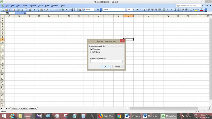This screenshot has width=212, height=119.
Task: Open the Data menu
Action: point(47,6)
